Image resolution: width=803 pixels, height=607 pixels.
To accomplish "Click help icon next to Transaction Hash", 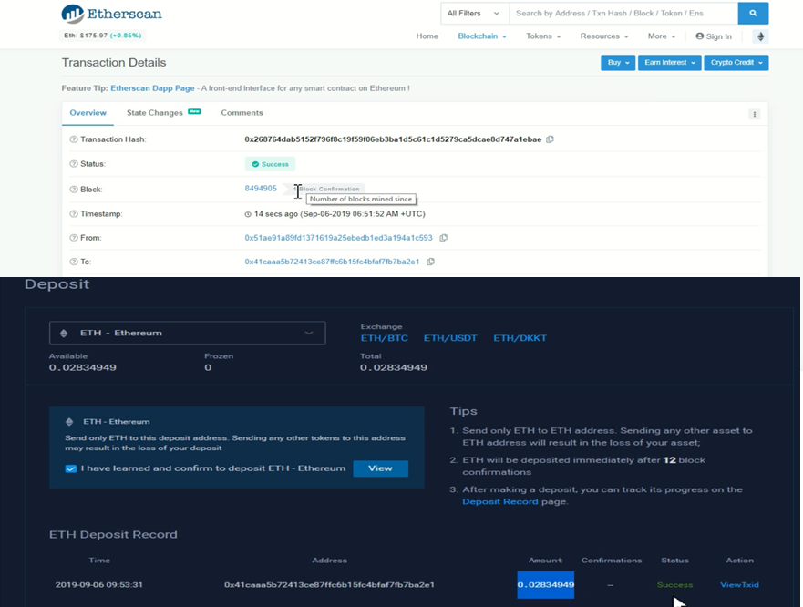I will coord(74,139).
